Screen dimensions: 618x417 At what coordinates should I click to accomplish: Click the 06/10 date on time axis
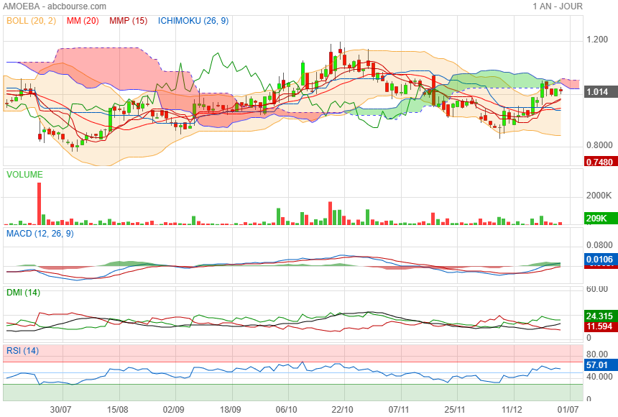(x=287, y=409)
